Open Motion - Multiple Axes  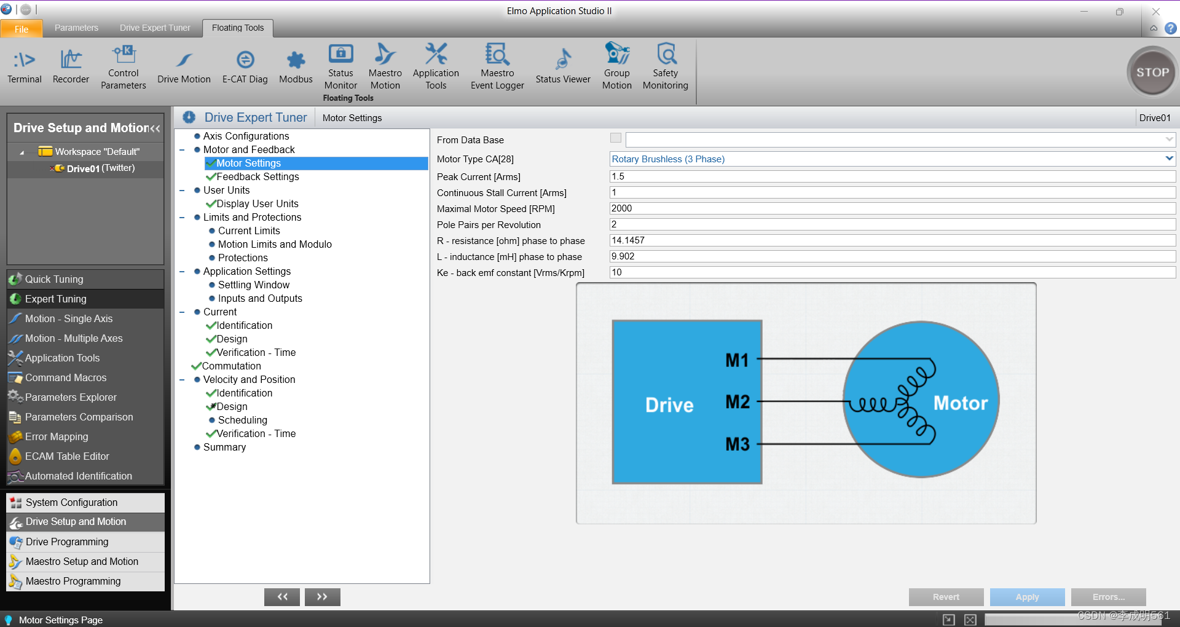tap(85, 338)
